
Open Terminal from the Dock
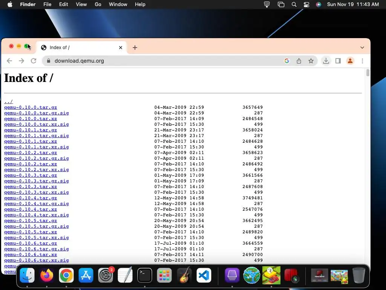(145, 275)
